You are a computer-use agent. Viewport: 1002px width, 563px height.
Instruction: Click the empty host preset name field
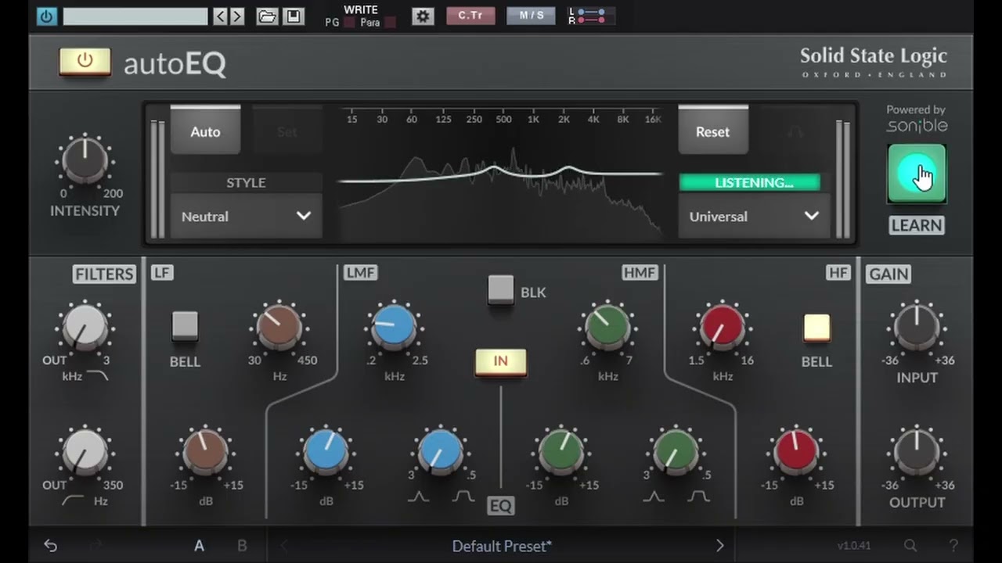(135, 16)
